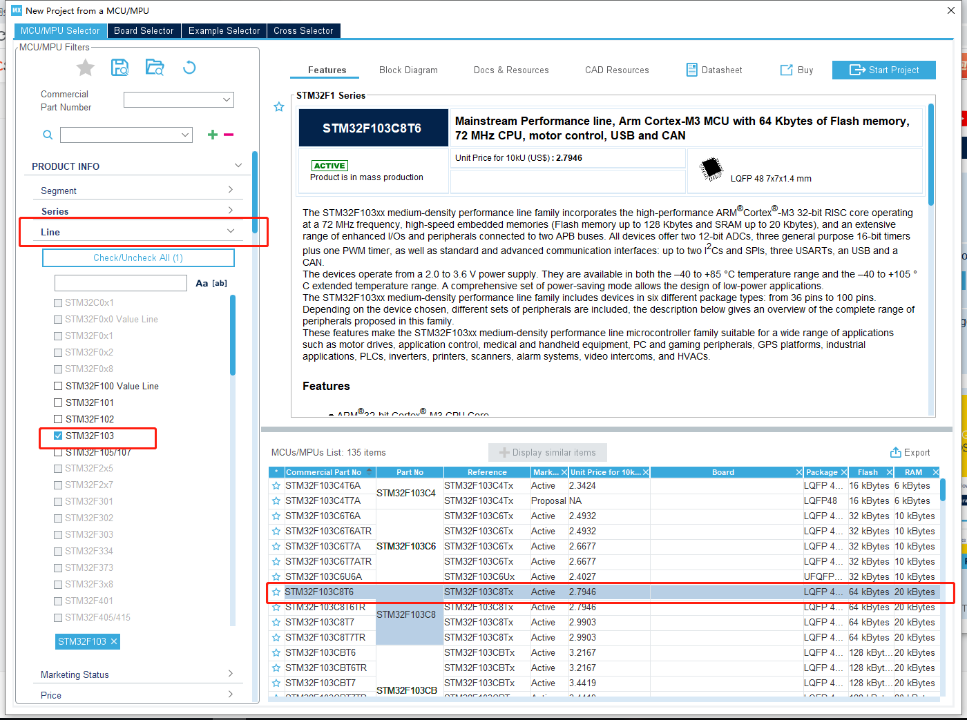
Task: Click the pink minus remove filter icon
Action: tap(229, 135)
